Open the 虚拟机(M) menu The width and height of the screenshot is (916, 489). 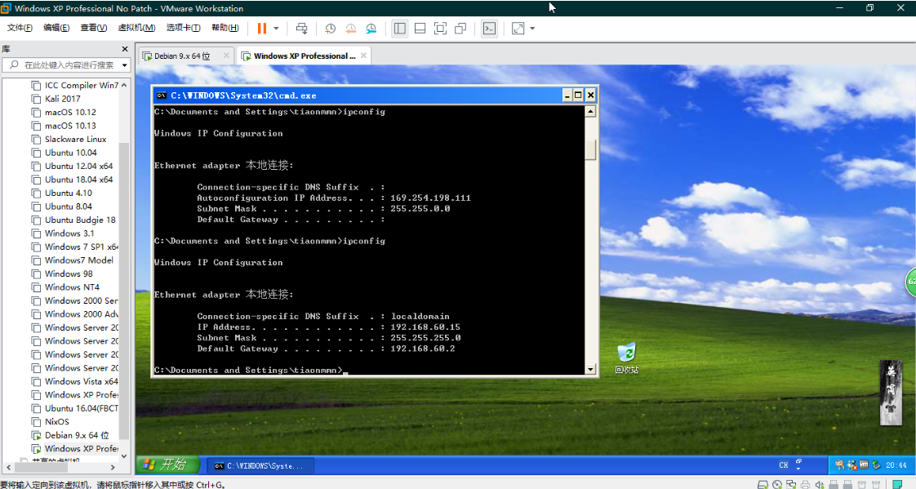coord(136,28)
